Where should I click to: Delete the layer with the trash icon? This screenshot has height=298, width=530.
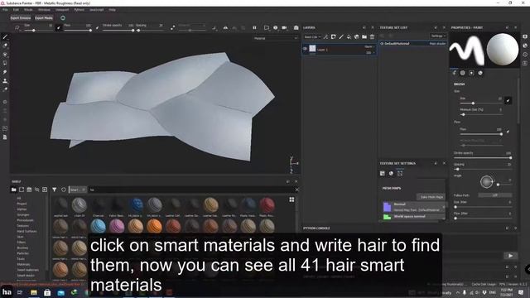372,36
